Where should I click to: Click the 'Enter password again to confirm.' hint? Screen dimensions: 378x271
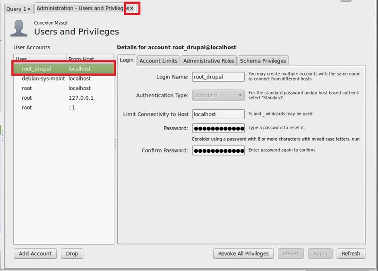pos(282,150)
